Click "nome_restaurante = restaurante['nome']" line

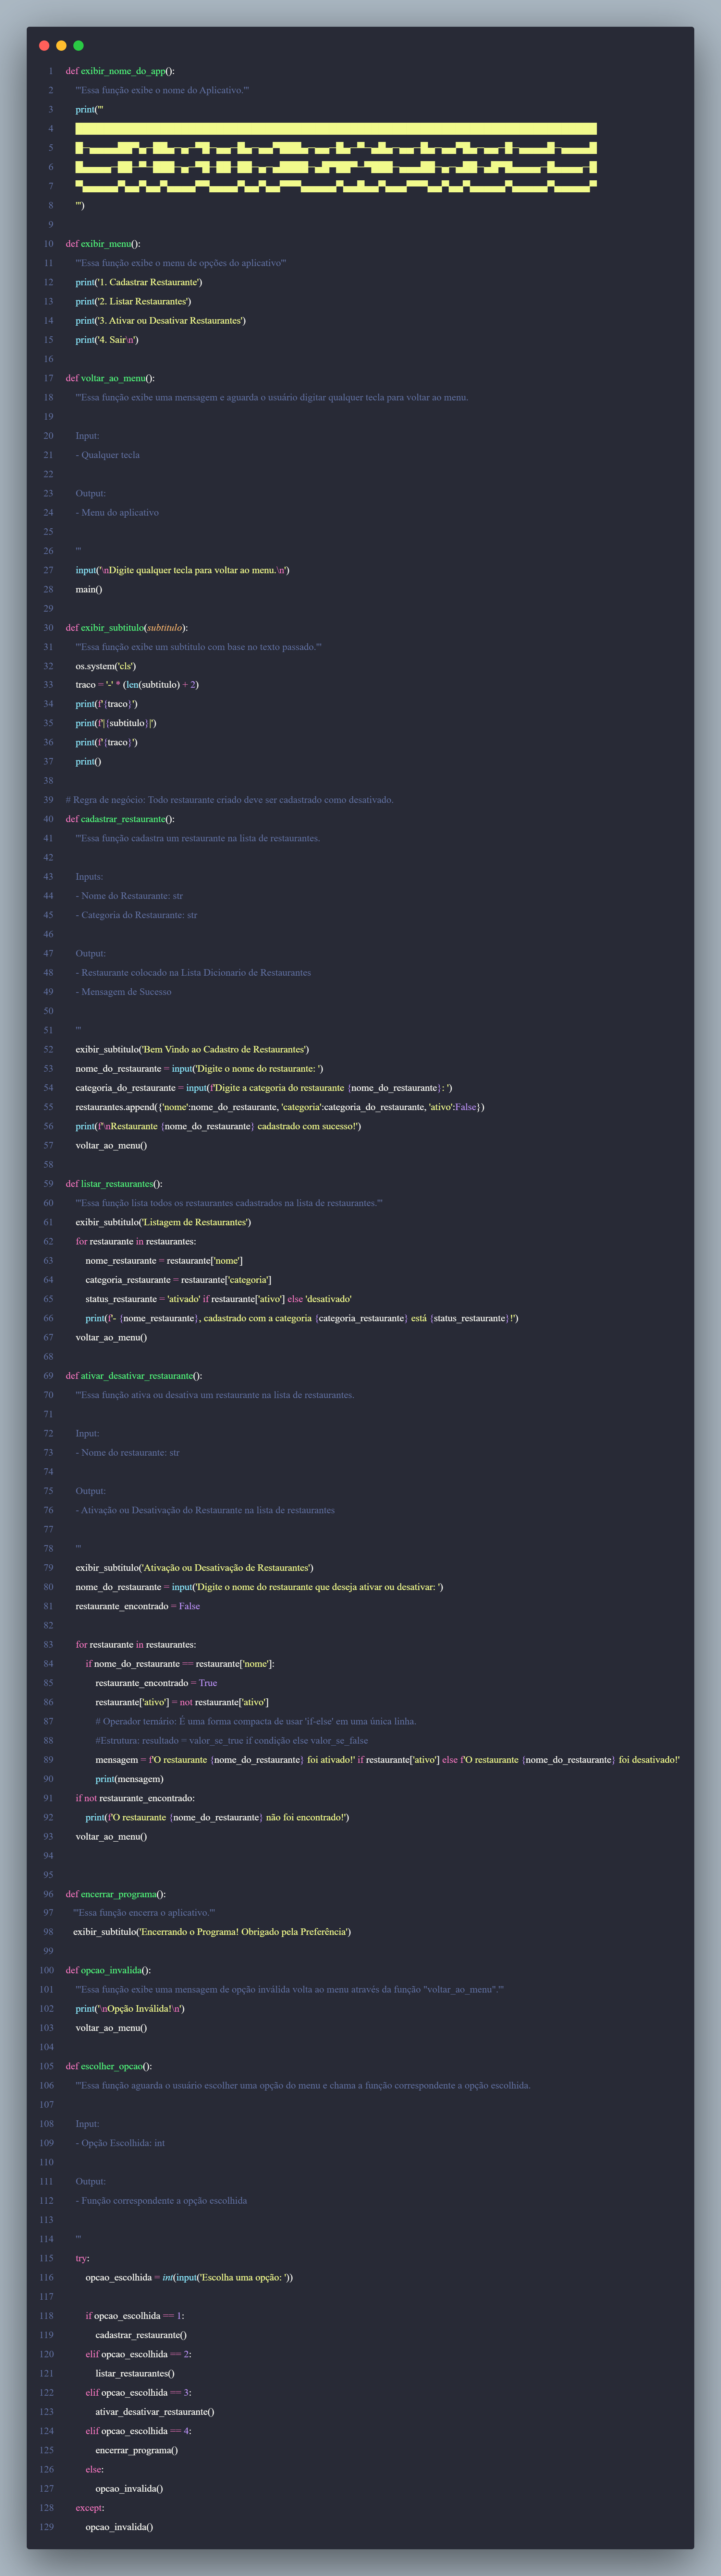pyautogui.click(x=164, y=1261)
